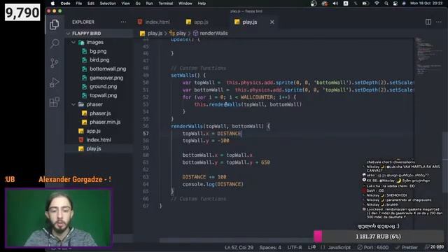Image resolution: width=448 pixels, height=252 pixels.
Task: Open the File menu
Action: [79, 3]
